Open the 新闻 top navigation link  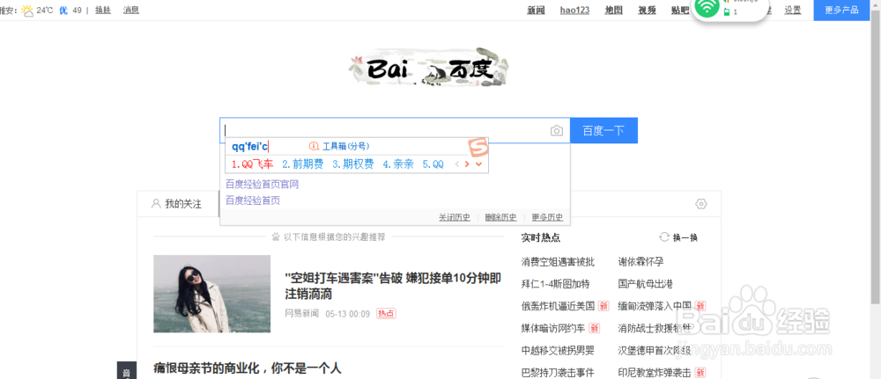click(x=536, y=10)
